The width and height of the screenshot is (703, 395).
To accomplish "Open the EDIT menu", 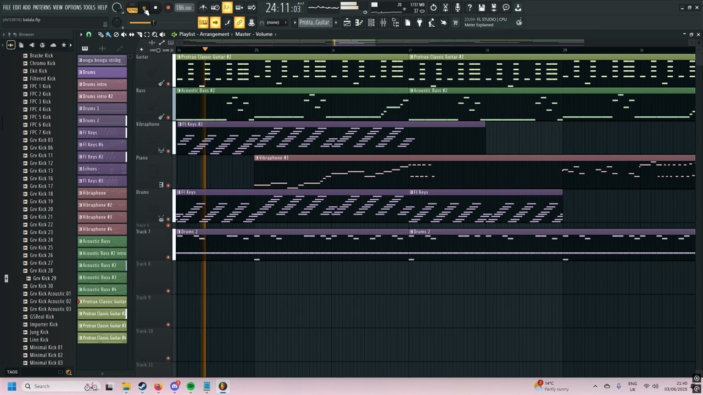I will (x=16, y=8).
